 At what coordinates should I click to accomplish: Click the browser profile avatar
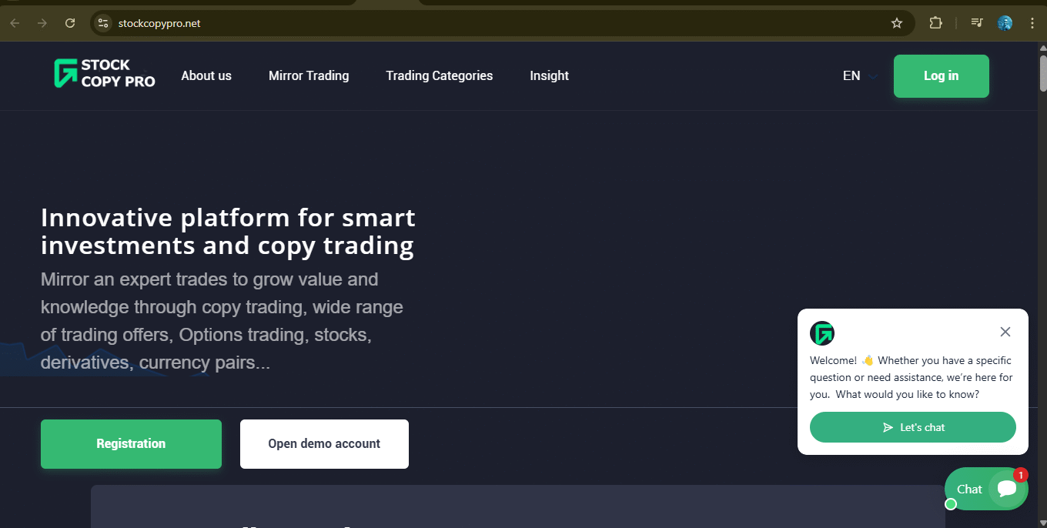(1005, 23)
